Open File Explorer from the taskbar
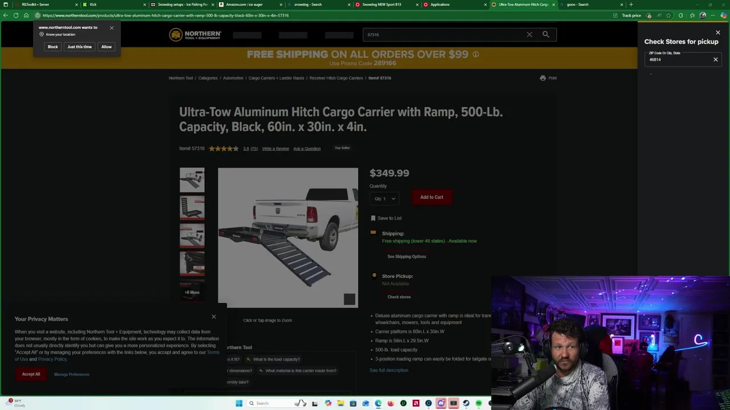The image size is (730, 410). tap(340, 403)
